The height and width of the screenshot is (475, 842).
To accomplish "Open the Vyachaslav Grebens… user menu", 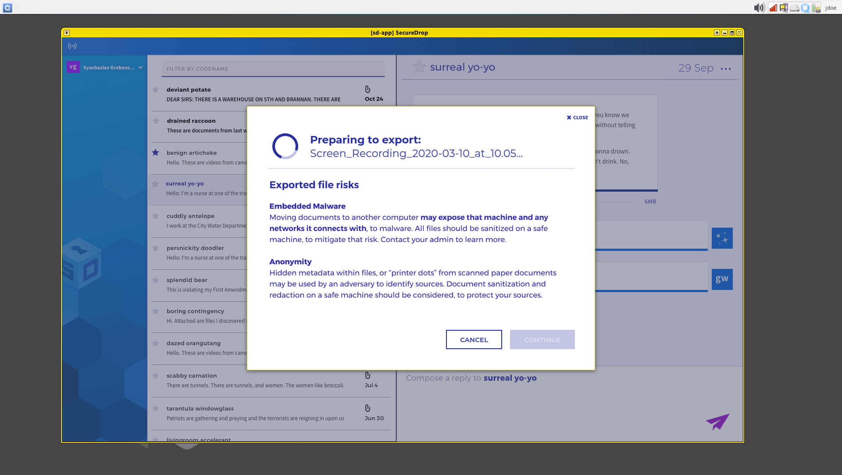I will [113, 68].
